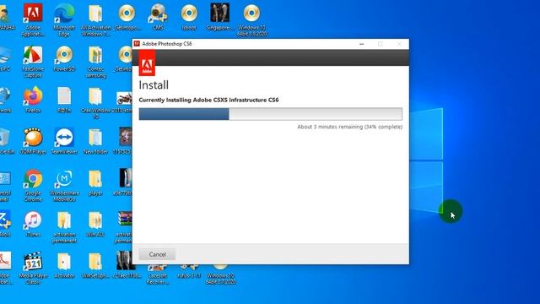The width and height of the screenshot is (540, 304).
Task: Select the bottom Windows 10 64bit disc label
Action: (220, 279)
